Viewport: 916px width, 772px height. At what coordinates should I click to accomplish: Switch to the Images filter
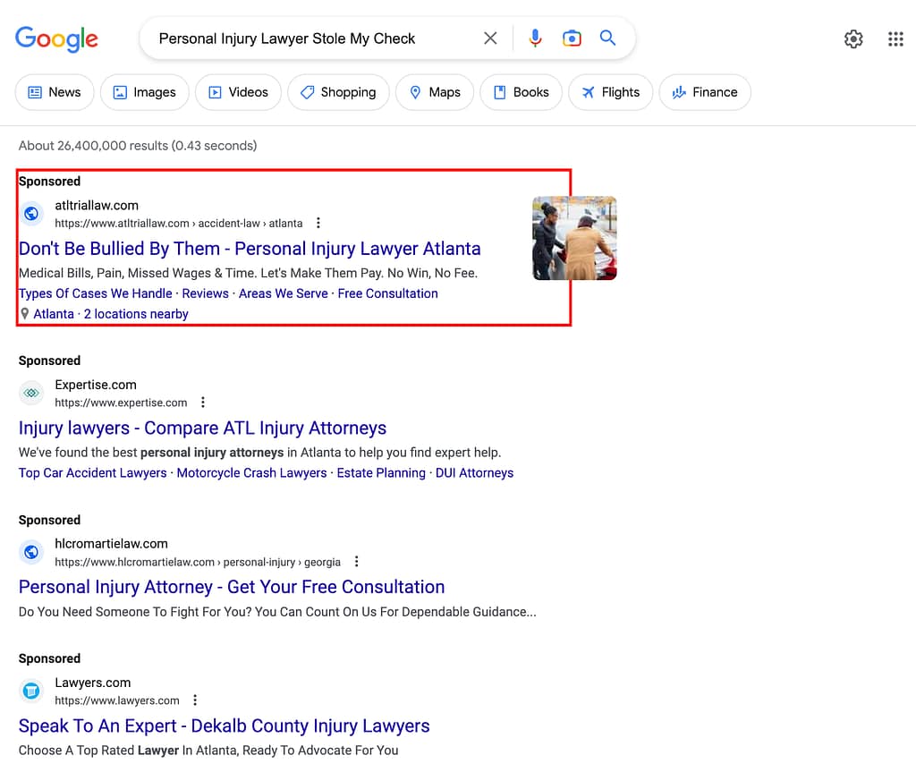(144, 92)
